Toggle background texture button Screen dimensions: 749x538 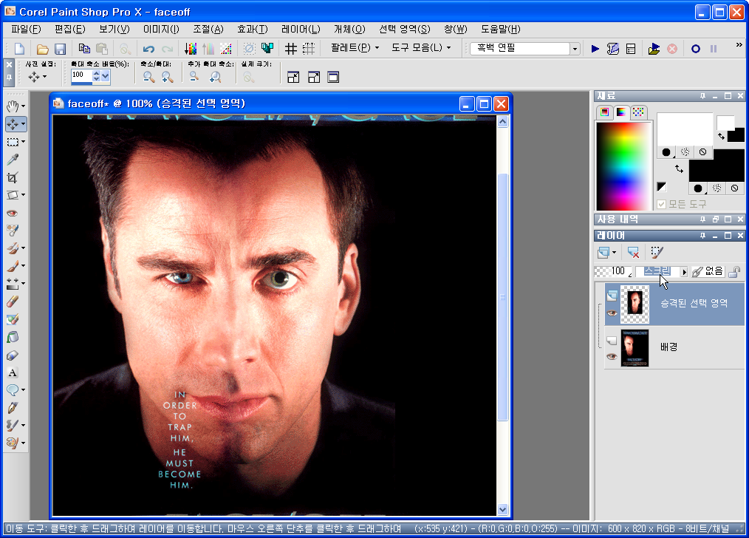[x=716, y=188]
